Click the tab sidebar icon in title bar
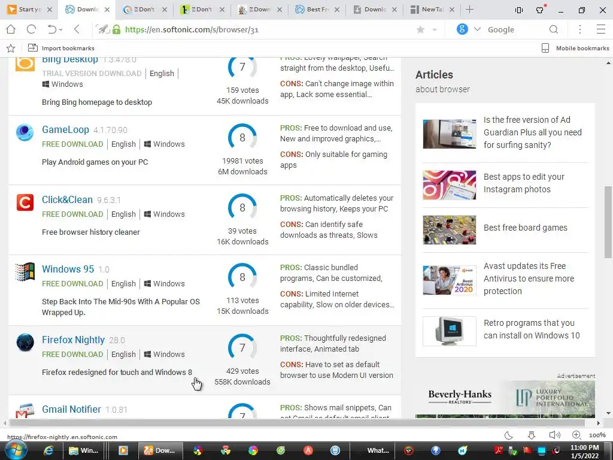 pos(519,10)
